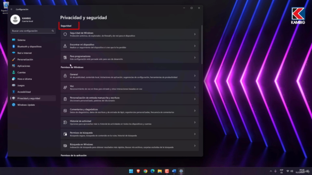Click the Wi-Fi icon beside Red e Internet

pyautogui.click(x=14, y=53)
